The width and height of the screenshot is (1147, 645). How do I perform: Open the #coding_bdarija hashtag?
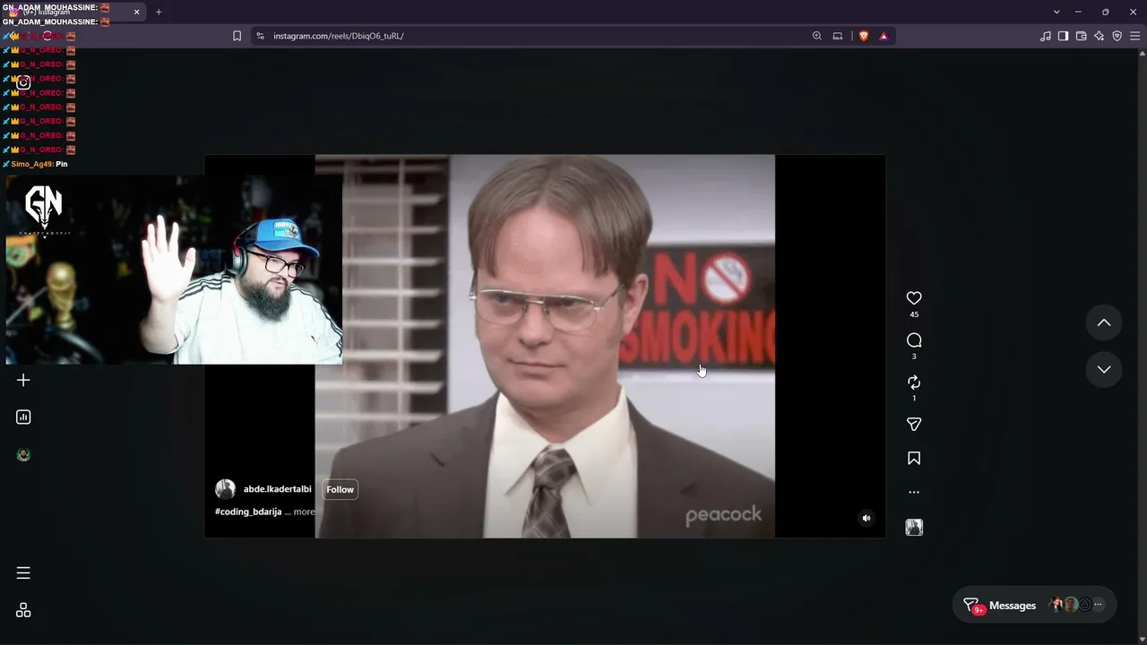(248, 512)
